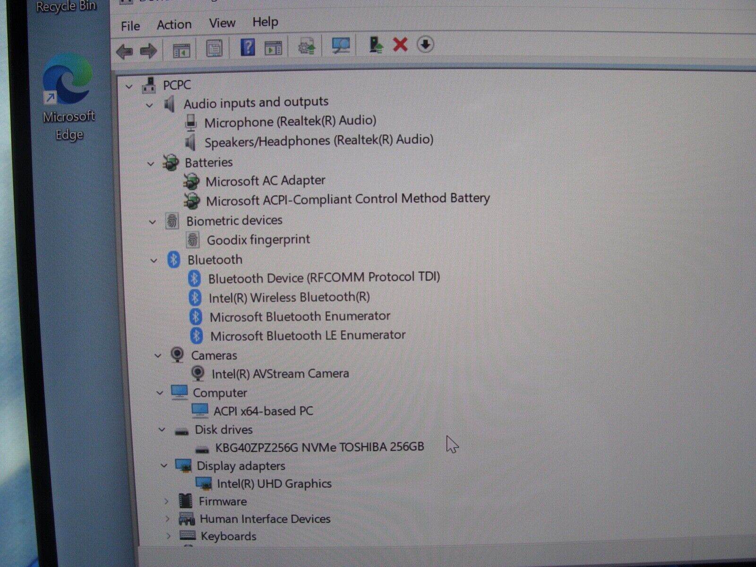Expand the Keyboards category
This screenshot has height=567, width=756.
coord(168,536)
